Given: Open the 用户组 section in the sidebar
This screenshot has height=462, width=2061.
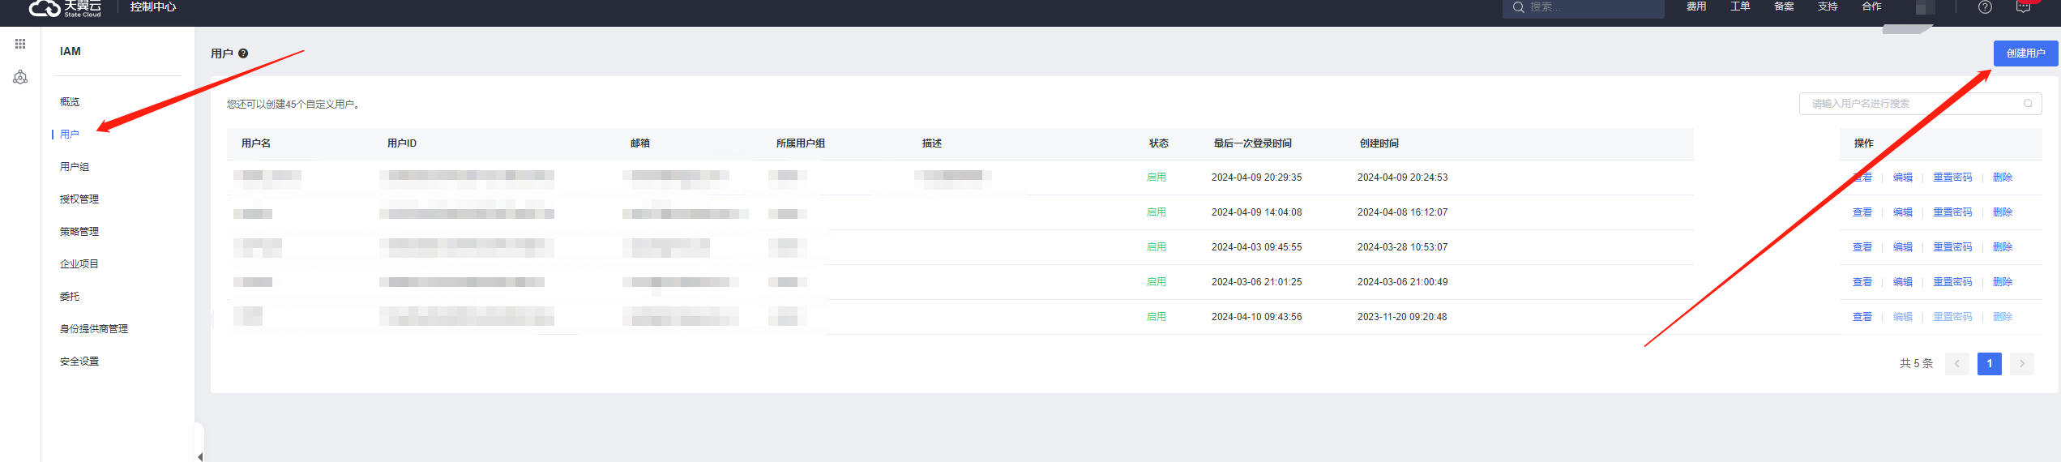Looking at the screenshot, I should tap(75, 167).
